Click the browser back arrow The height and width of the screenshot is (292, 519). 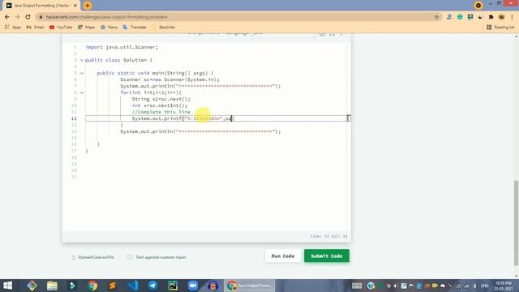coord(7,17)
